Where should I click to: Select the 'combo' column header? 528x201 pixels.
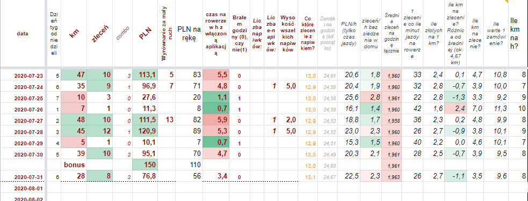pyautogui.click(x=121, y=34)
